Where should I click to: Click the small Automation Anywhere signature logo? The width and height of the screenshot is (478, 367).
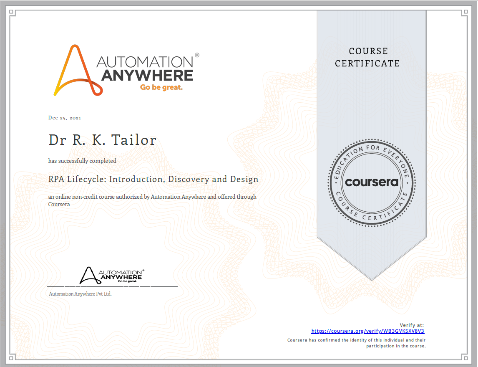coord(112,275)
